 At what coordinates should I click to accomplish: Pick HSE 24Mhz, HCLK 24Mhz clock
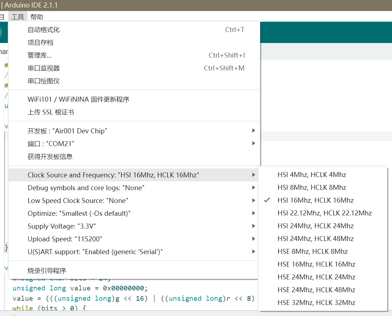pos(323,277)
